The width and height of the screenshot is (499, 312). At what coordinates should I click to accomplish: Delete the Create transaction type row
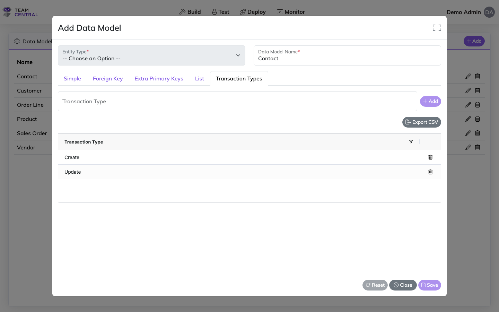(x=430, y=157)
